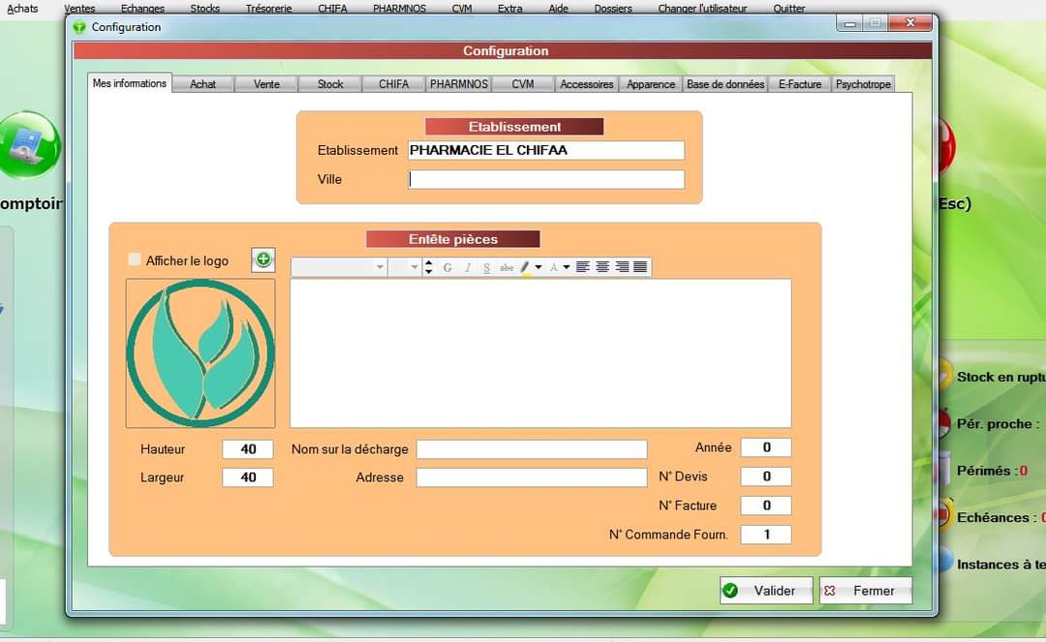Viewport: 1046px width, 642px height.
Task: Open the Echanges menu
Action: point(142,9)
